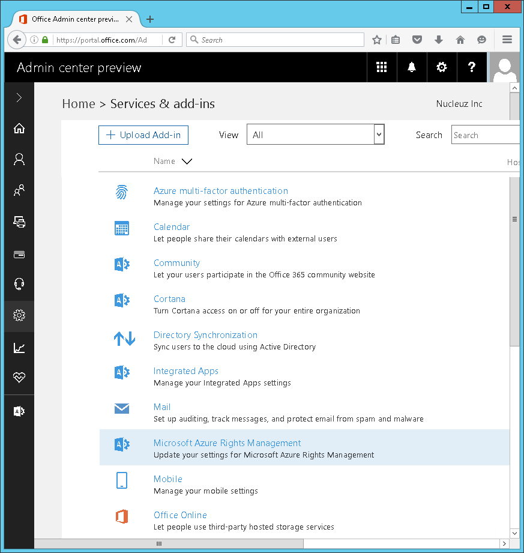Click the fingerprint icon for Azure MFA
Image resolution: width=524 pixels, height=553 pixels.
click(122, 192)
